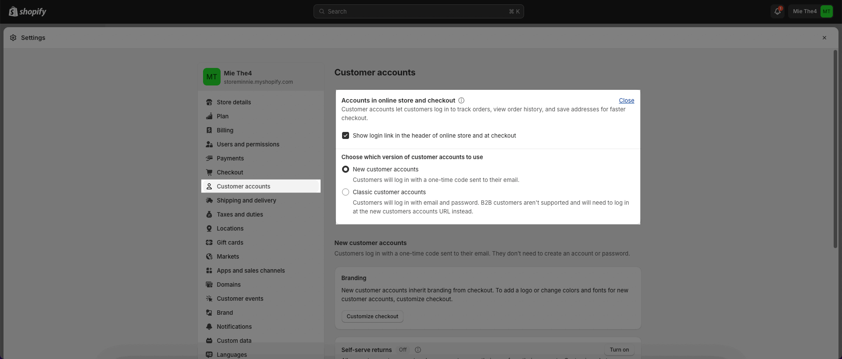Click the Customer events sparkle icon
The image size is (842, 359).
(209, 299)
